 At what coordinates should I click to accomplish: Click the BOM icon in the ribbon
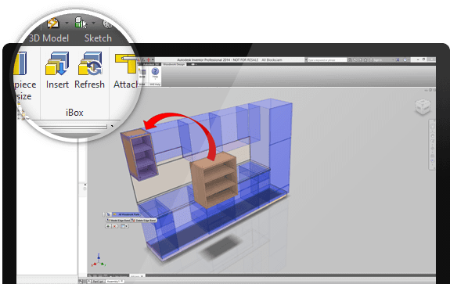(142, 74)
